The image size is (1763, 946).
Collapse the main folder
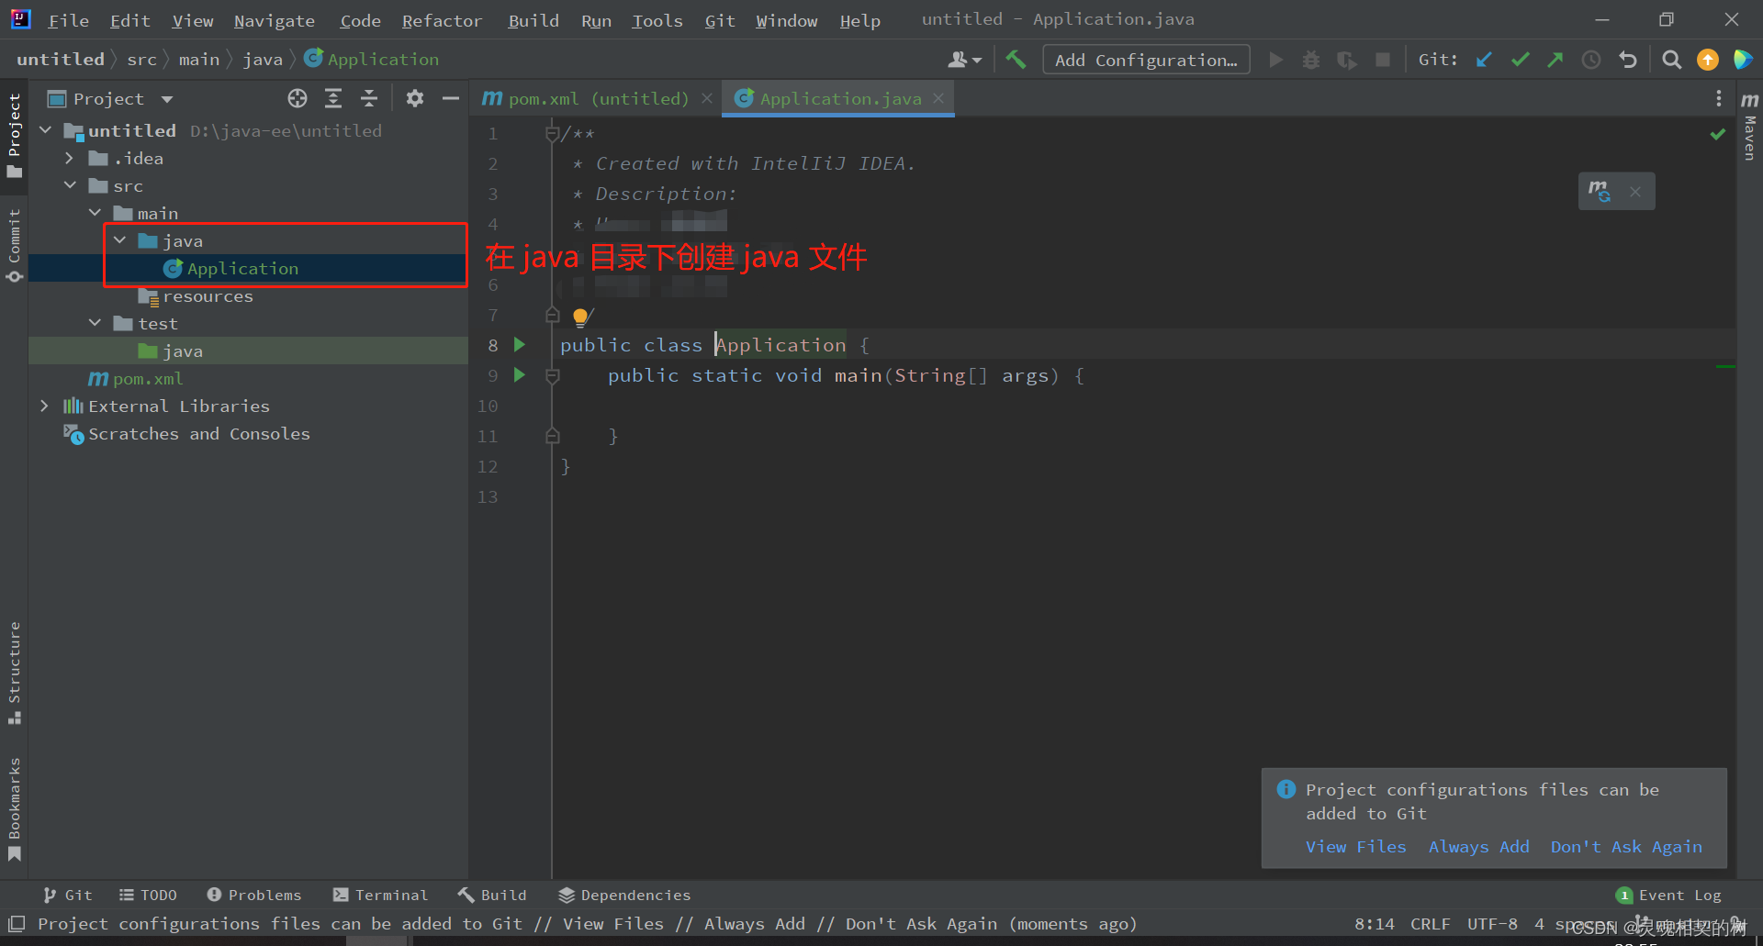pyautogui.click(x=95, y=213)
